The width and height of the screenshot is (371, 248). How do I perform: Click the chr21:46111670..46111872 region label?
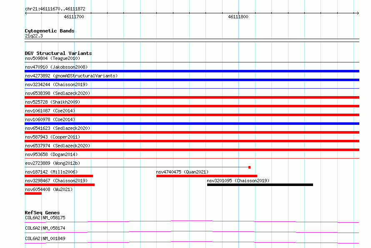(x=55, y=9)
